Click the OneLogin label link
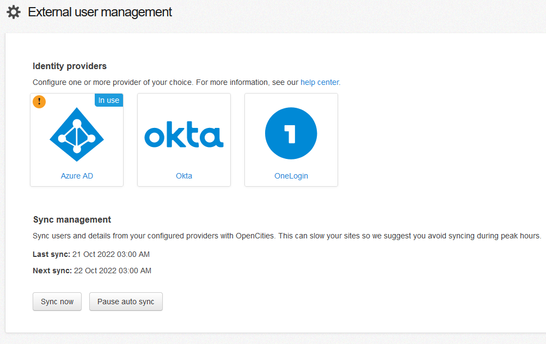 (291, 175)
